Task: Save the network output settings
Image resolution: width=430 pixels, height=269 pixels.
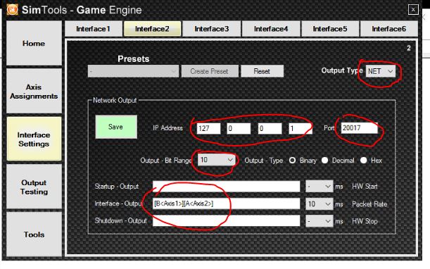Action: pyautogui.click(x=116, y=127)
